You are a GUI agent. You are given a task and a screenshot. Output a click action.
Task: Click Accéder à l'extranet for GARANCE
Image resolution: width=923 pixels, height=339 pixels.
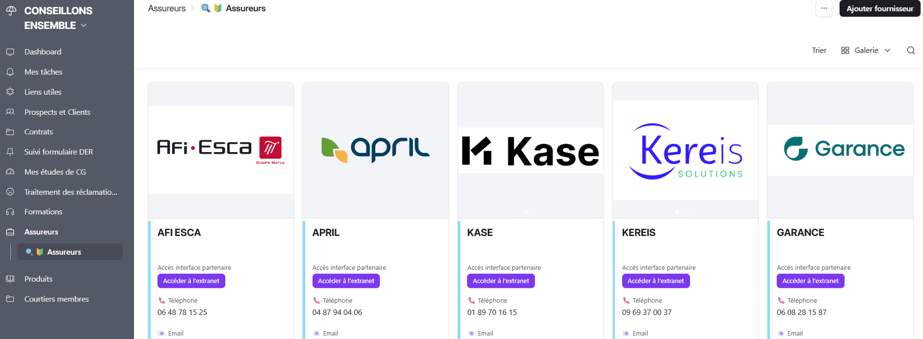pos(810,281)
